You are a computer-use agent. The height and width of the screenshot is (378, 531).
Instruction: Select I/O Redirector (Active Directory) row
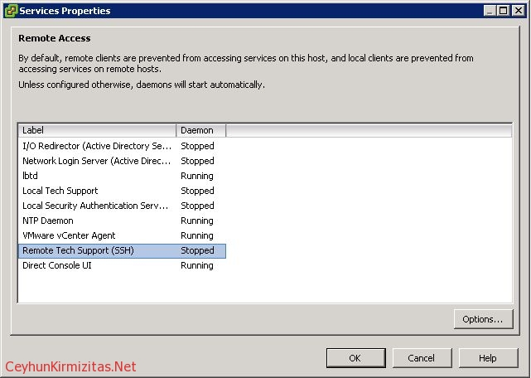[122, 146]
